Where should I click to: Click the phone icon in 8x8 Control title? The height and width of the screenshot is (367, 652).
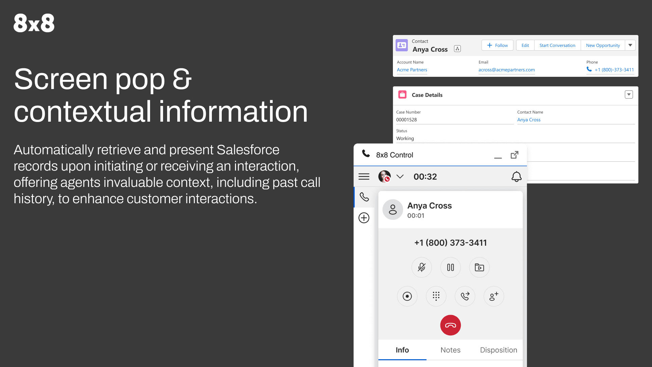tap(366, 154)
